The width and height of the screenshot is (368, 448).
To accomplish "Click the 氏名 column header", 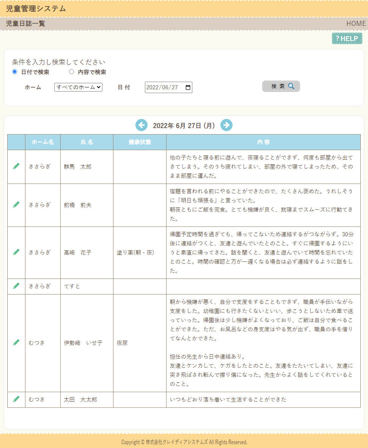I will point(87,142).
